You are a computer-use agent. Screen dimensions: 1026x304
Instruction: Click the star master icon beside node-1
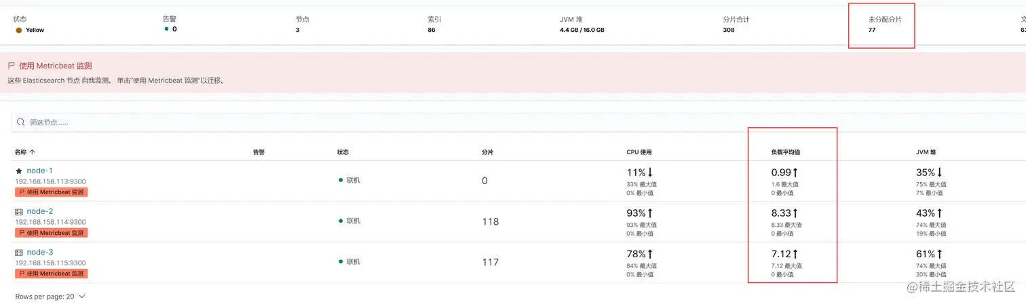pyautogui.click(x=19, y=171)
